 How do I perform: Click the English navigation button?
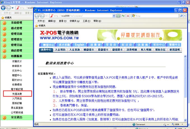[79, 45]
